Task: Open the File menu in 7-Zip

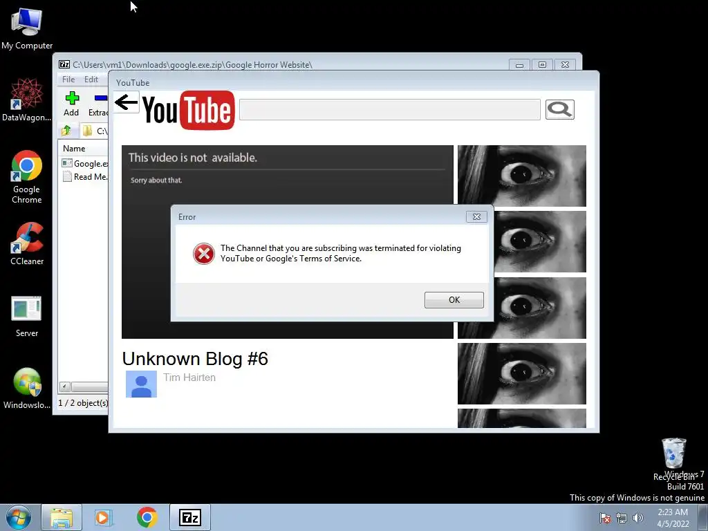Action: (x=68, y=80)
